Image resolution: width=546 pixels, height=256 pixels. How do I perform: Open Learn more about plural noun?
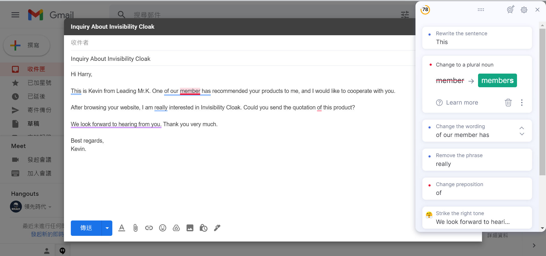coord(457,103)
